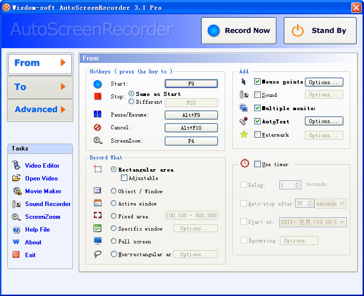
Task: Choose the Object / Window radio option
Action: 114,191
